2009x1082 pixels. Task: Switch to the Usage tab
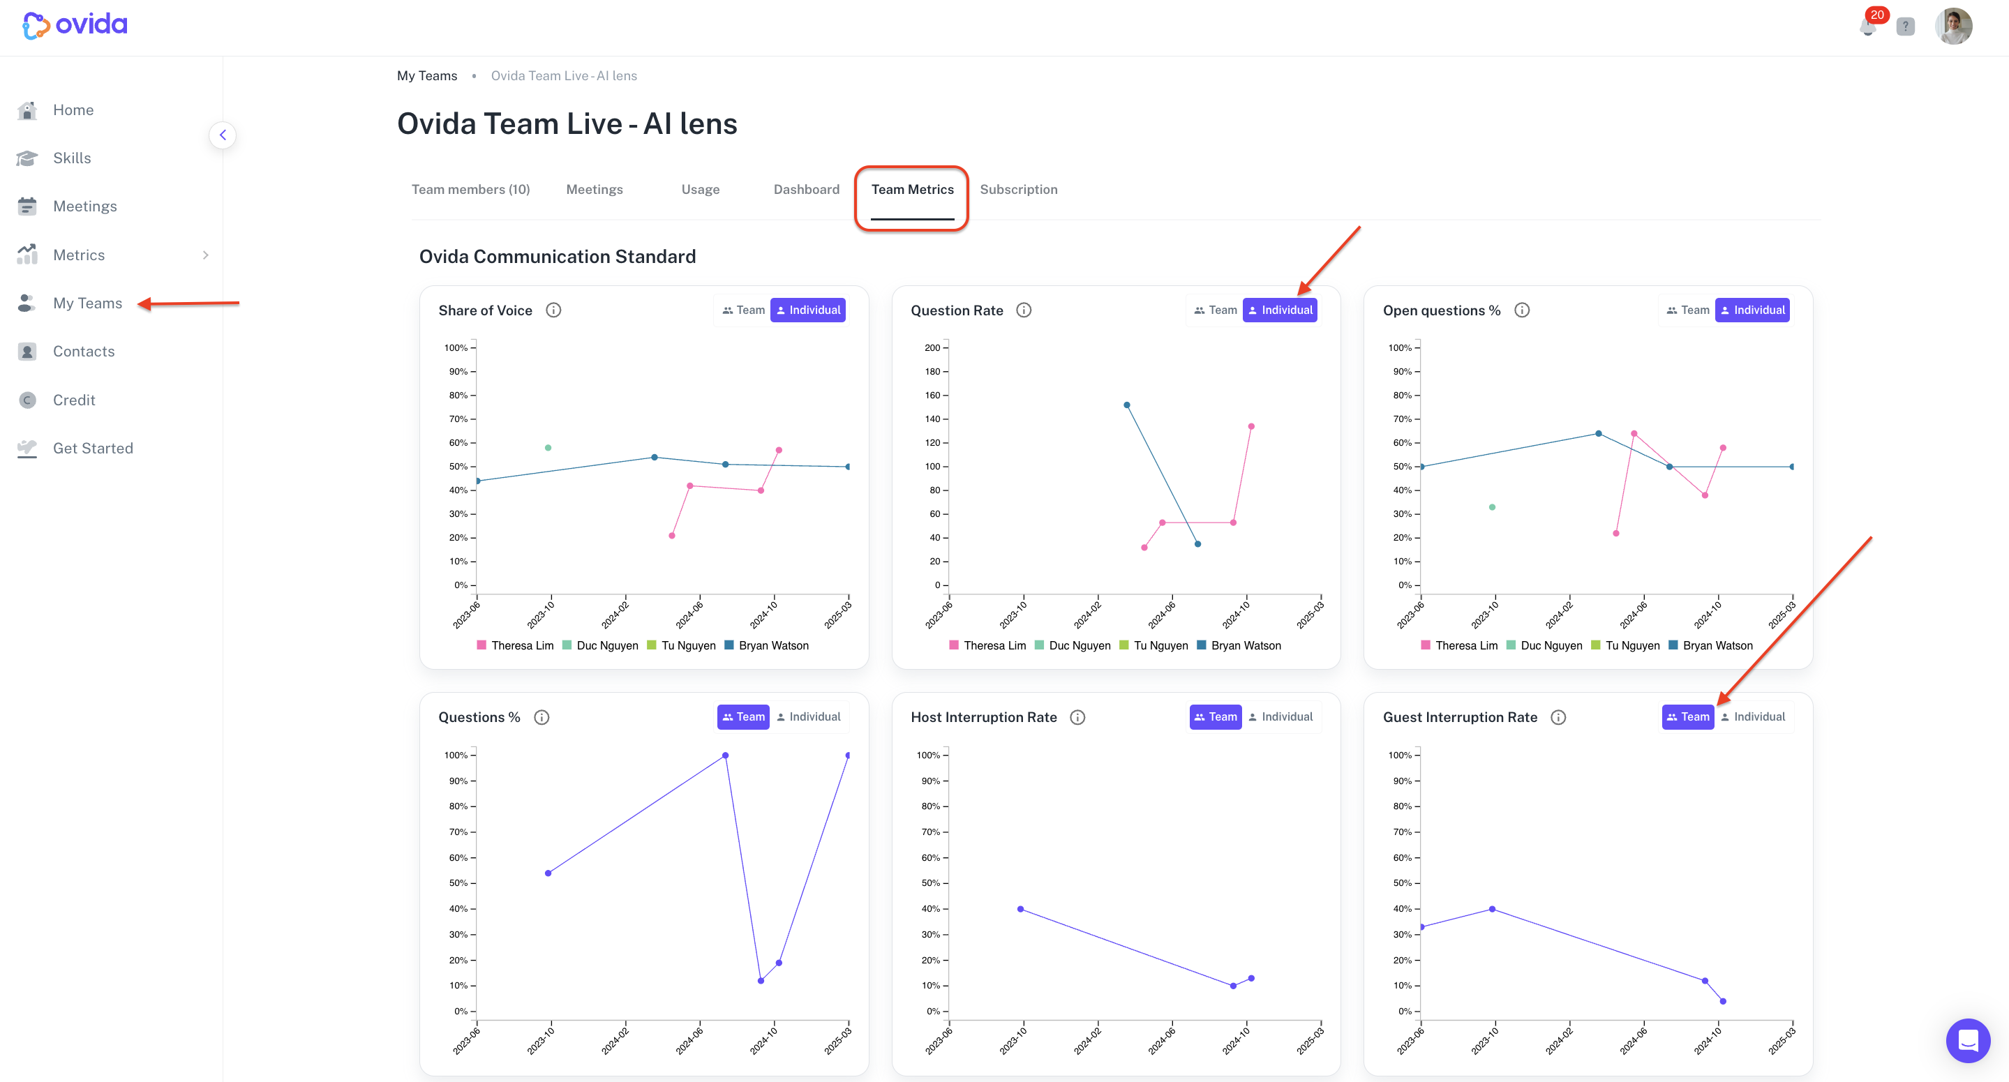pyautogui.click(x=701, y=190)
